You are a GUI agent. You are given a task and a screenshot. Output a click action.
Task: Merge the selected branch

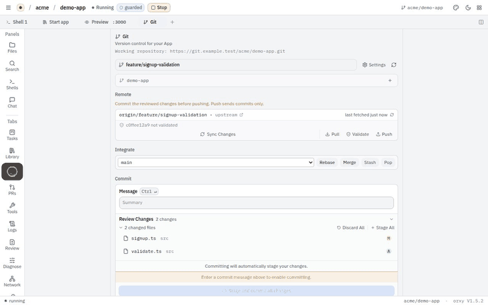pyautogui.click(x=350, y=162)
